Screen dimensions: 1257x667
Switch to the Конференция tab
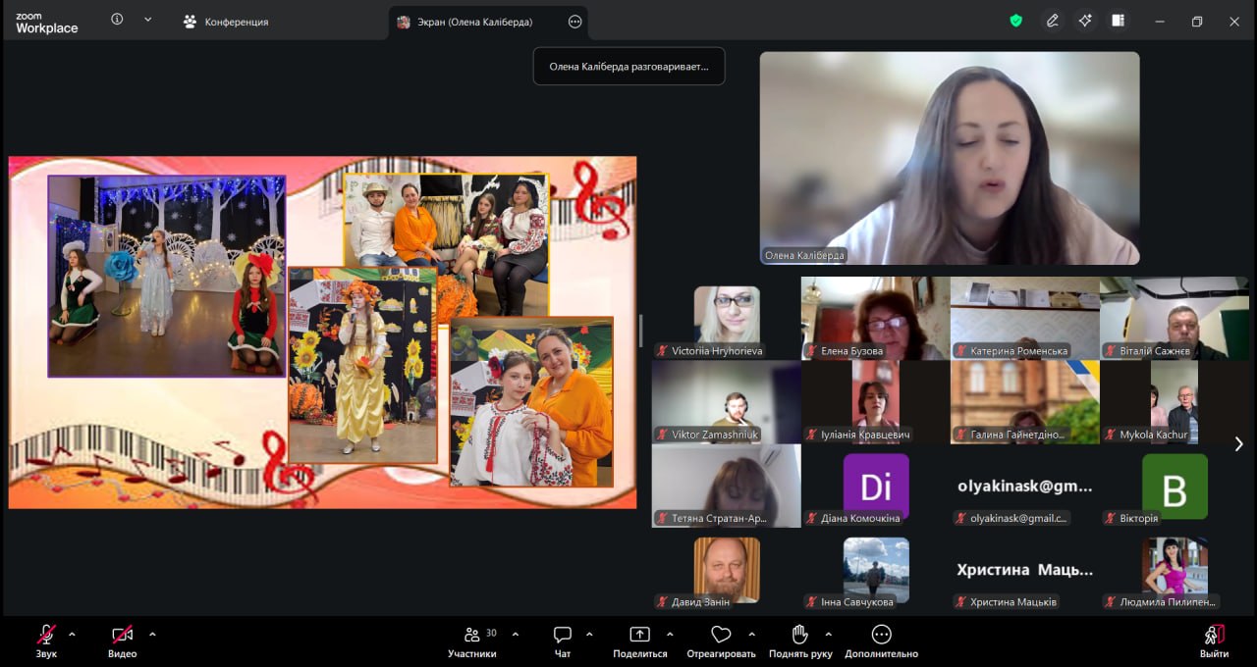[226, 21]
